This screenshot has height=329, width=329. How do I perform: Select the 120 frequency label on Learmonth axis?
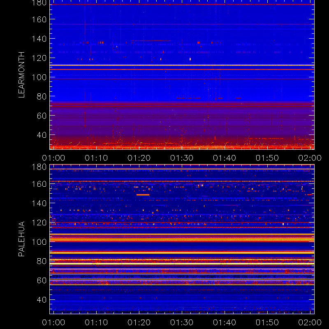39,58
